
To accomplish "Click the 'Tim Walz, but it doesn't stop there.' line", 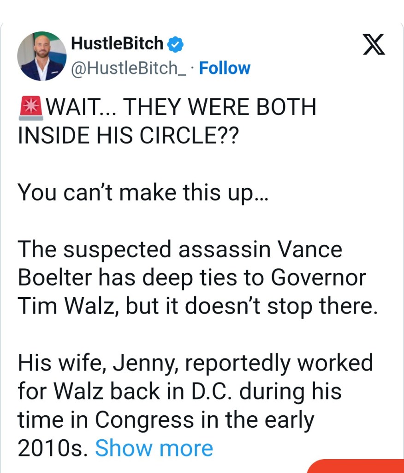I will 197,307.
